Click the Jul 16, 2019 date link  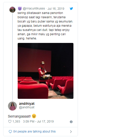tap(56, 8)
